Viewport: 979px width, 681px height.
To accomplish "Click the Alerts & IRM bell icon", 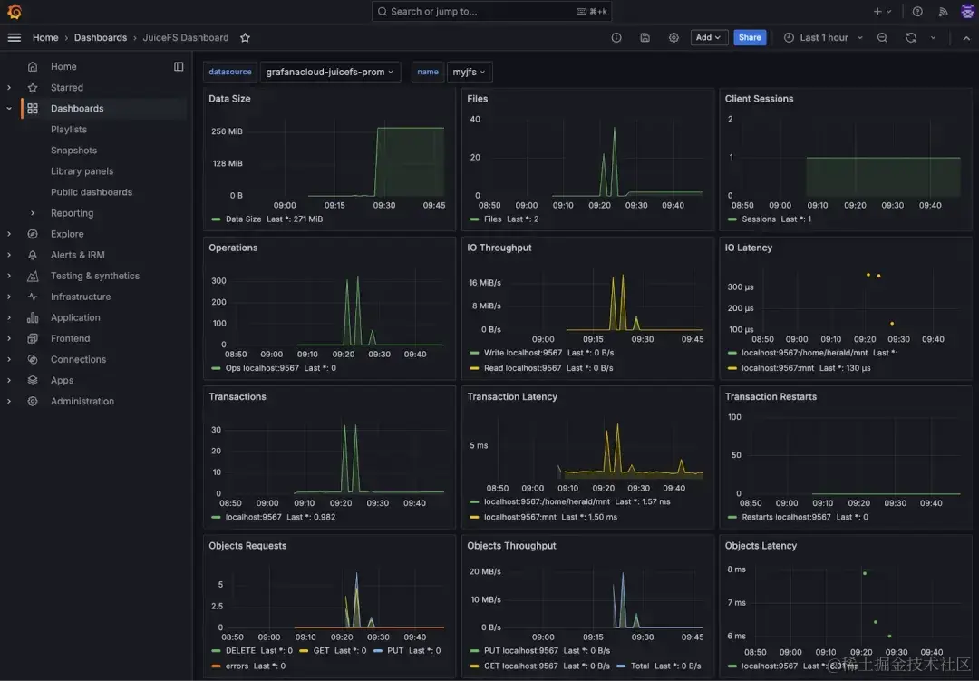I will pos(33,255).
